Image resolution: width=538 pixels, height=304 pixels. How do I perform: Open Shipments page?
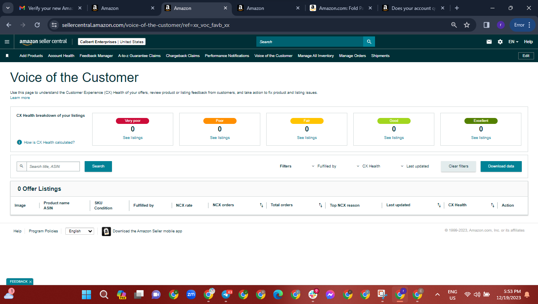click(x=380, y=56)
